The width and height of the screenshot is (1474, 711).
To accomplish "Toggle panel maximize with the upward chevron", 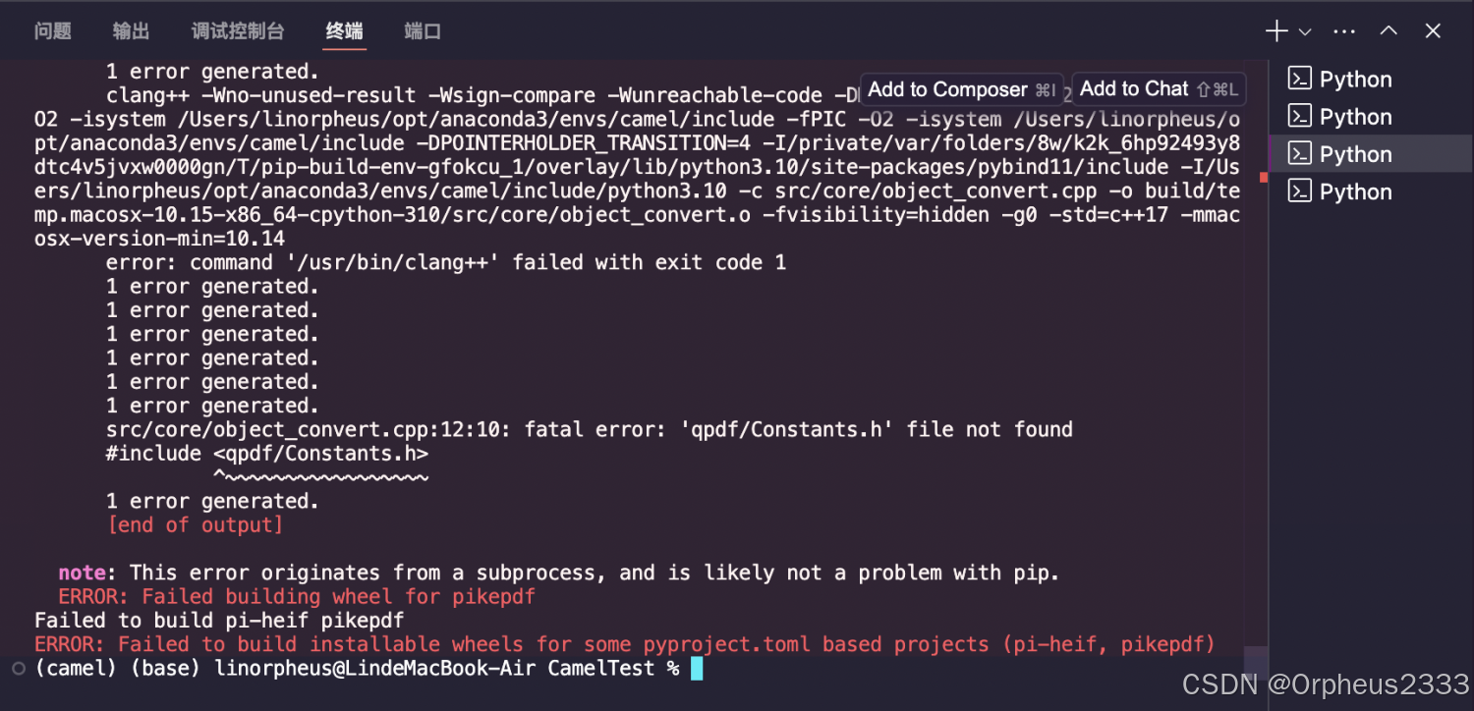I will point(1389,30).
